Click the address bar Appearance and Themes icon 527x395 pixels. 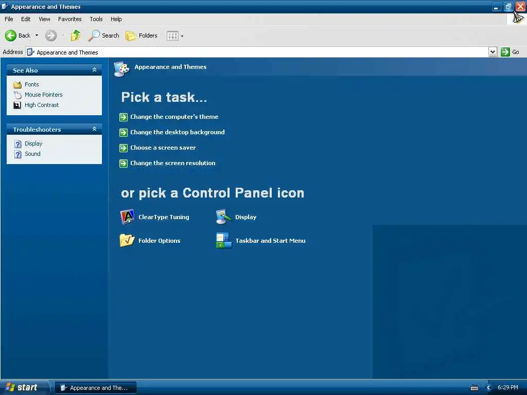click(x=30, y=52)
